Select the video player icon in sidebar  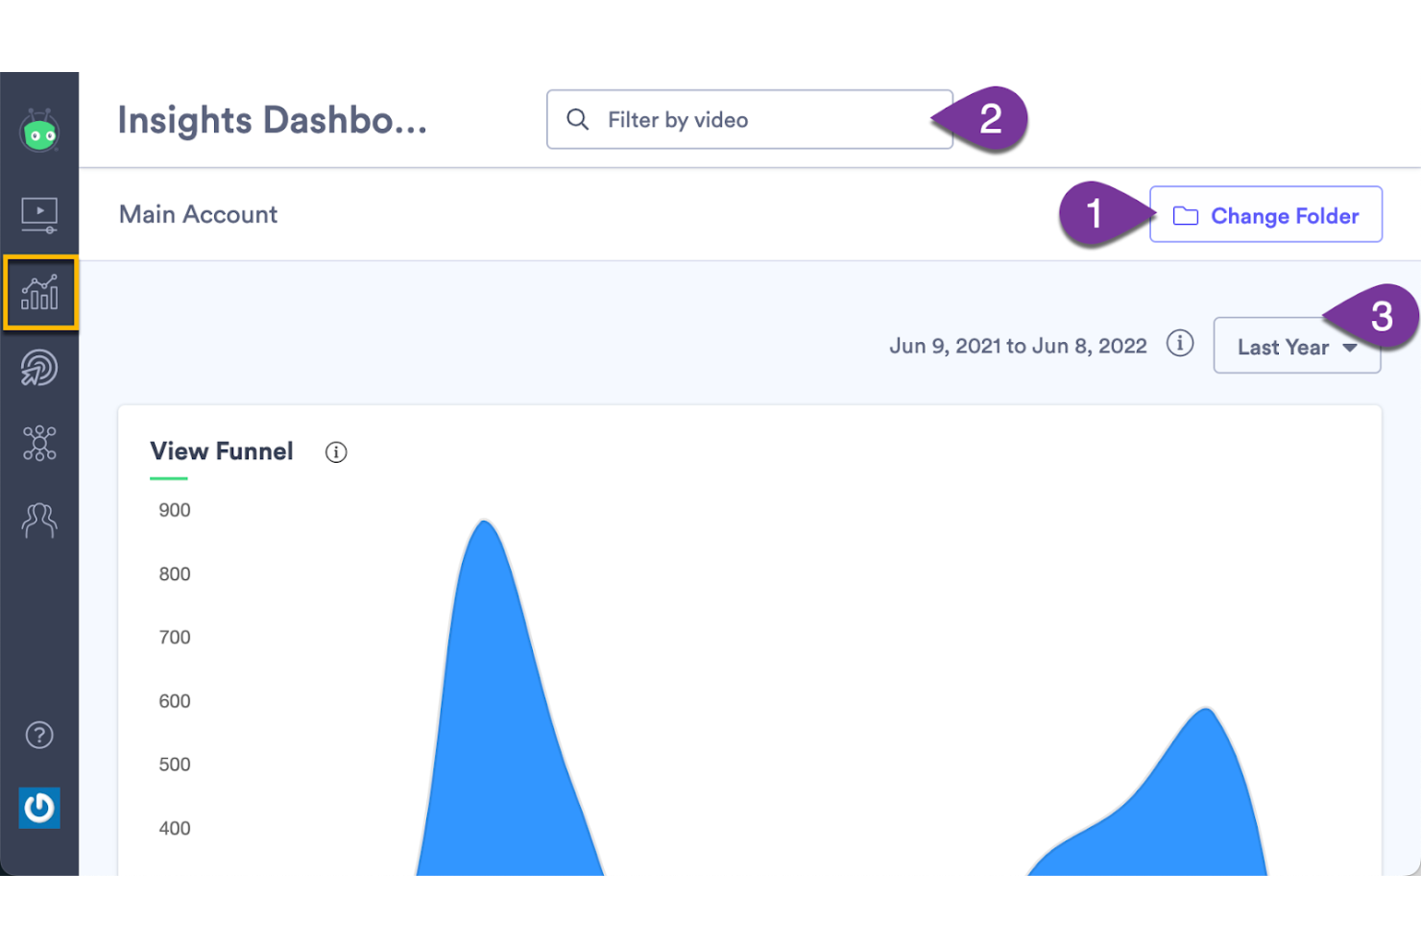(38, 213)
